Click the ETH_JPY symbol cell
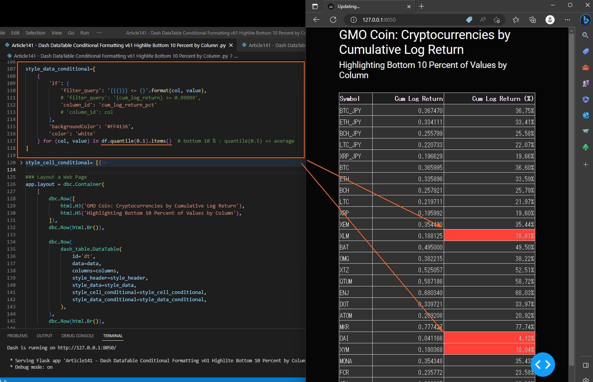The width and height of the screenshot is (593, 382). (356, 122)
